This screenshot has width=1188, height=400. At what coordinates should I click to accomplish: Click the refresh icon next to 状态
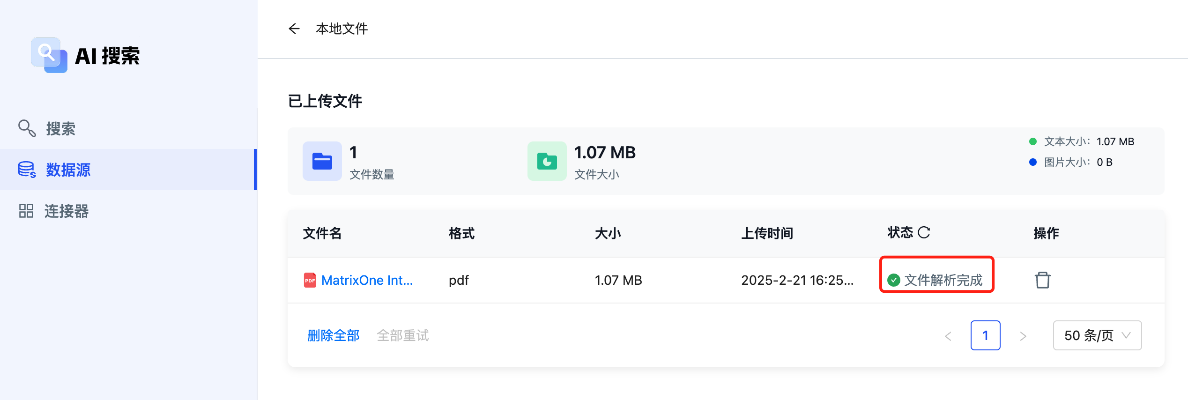point(924,232)
